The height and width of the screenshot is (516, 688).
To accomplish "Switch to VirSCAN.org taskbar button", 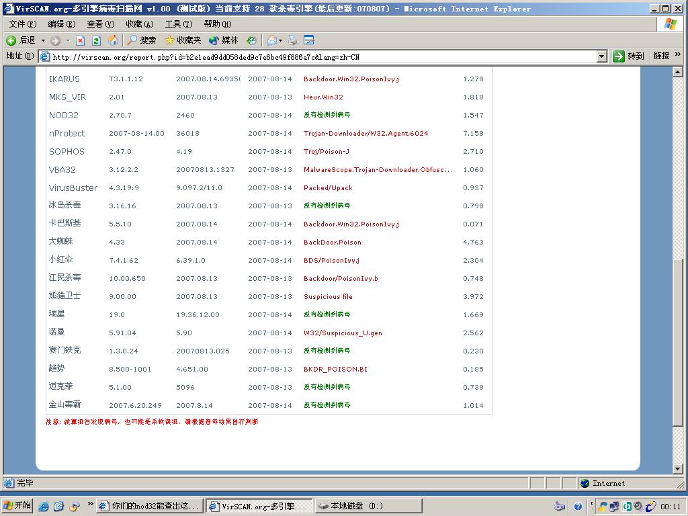I will coord(259,506).
